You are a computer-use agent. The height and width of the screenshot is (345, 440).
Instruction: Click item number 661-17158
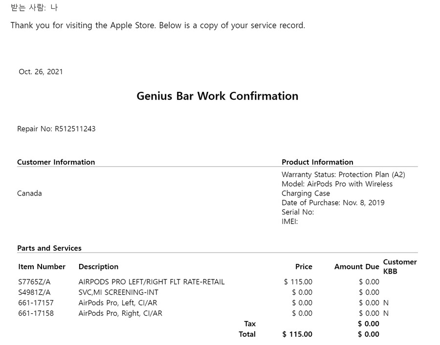pos(36,313)
